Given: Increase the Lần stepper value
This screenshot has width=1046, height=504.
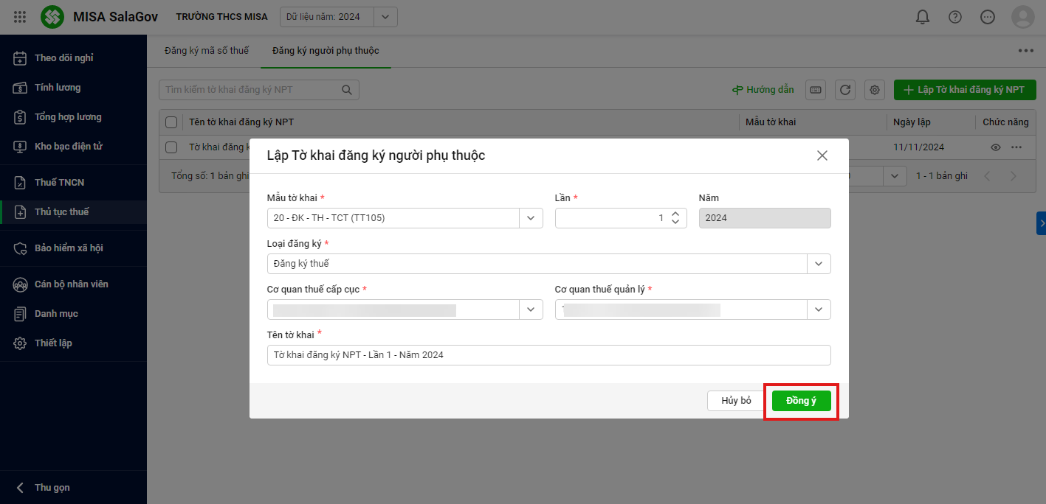Looking at the screenshot, I should click(x=675, y=214).
